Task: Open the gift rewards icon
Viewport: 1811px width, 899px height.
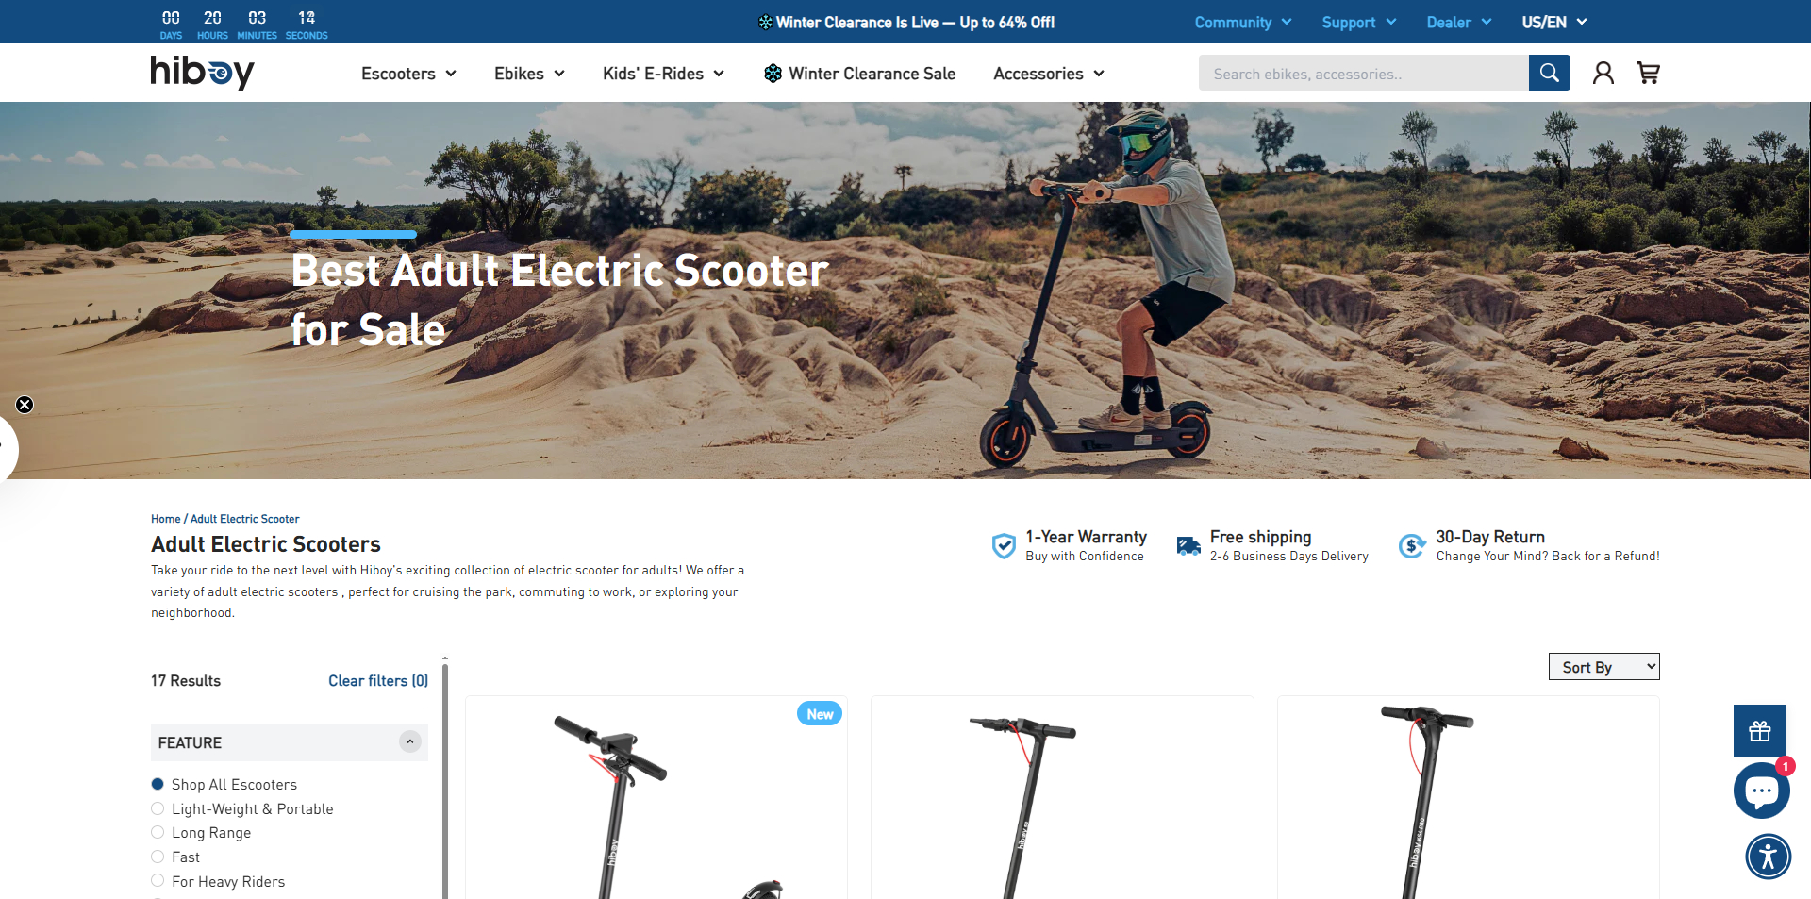Action: click(1760, 731)
